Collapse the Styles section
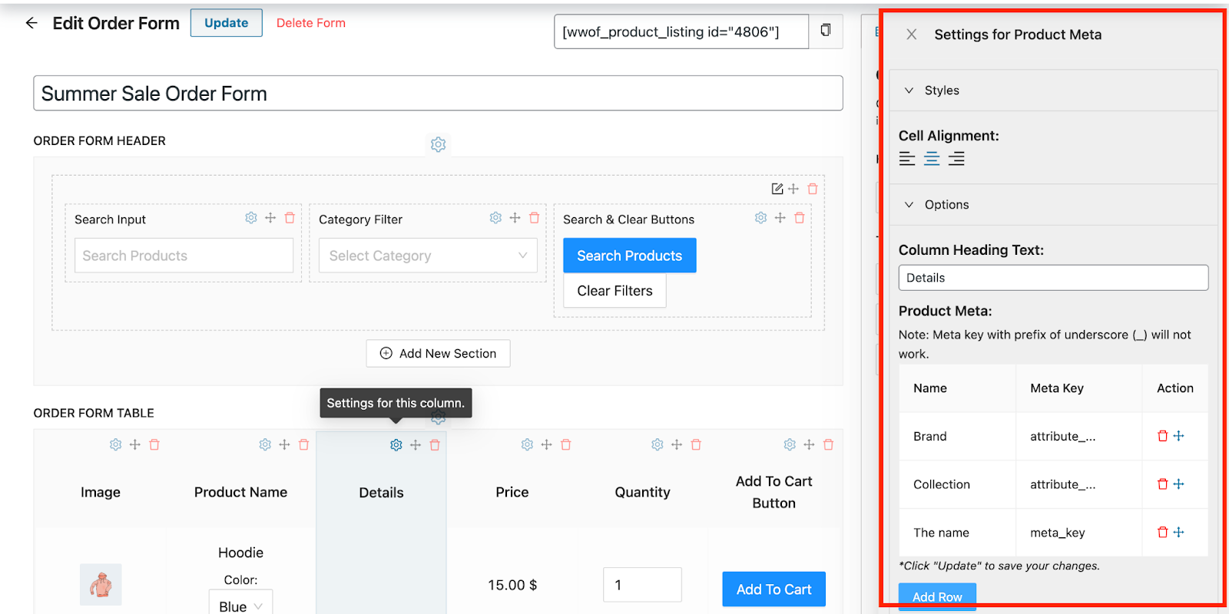This screenshot has height=614, width=1229. point(1053,91)
